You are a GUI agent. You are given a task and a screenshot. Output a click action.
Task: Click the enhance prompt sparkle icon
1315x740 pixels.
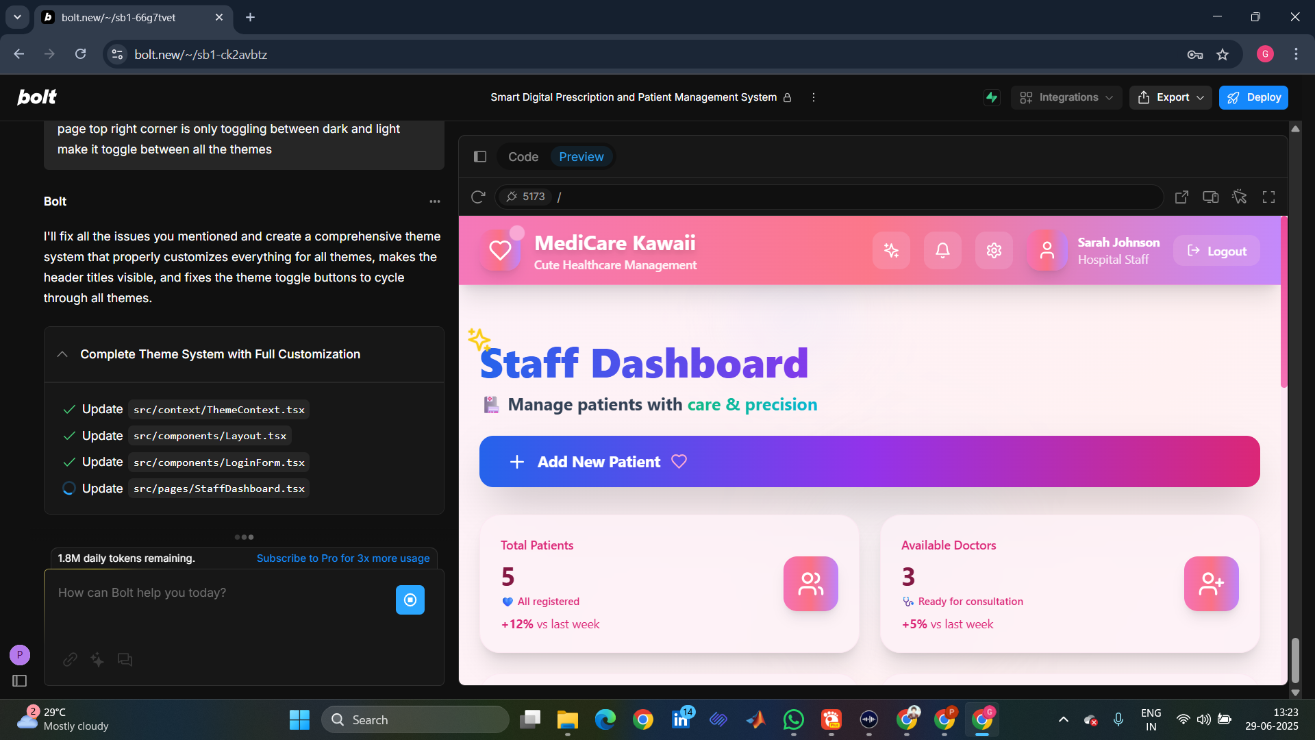97,660
